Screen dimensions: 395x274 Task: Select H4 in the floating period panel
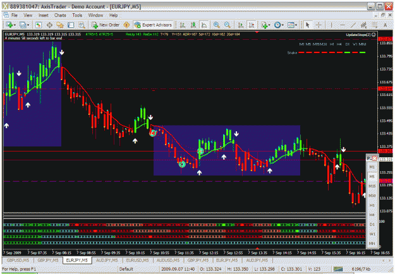(372, 215)
